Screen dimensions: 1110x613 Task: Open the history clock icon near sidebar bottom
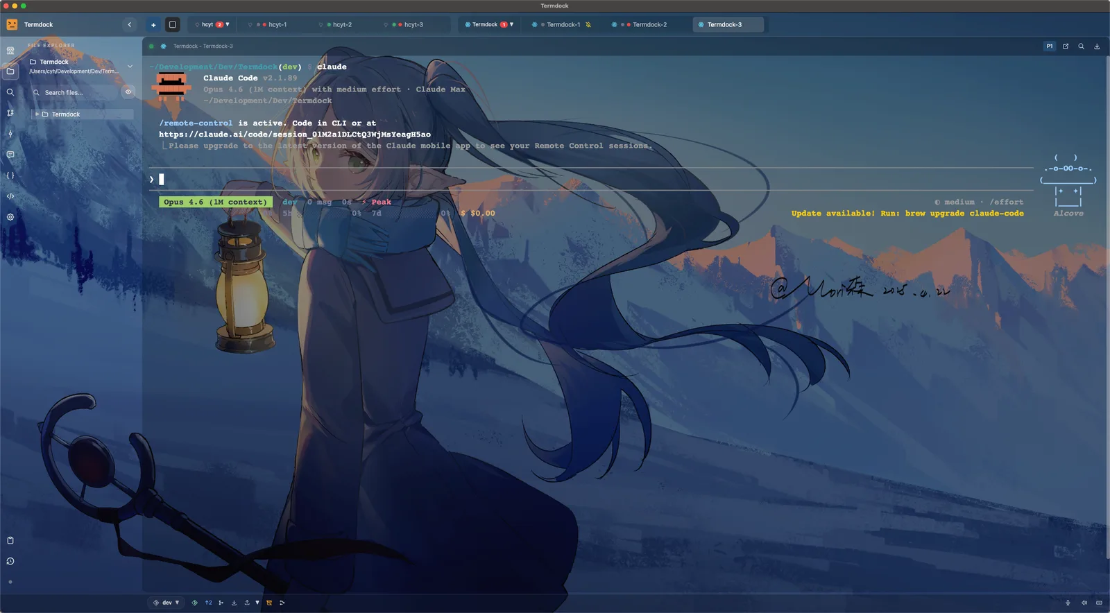(10, 561)
